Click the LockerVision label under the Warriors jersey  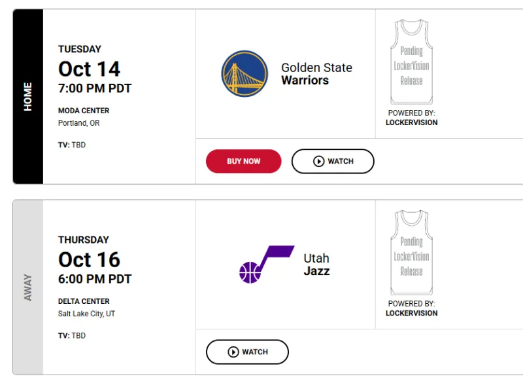pos(411,122)
